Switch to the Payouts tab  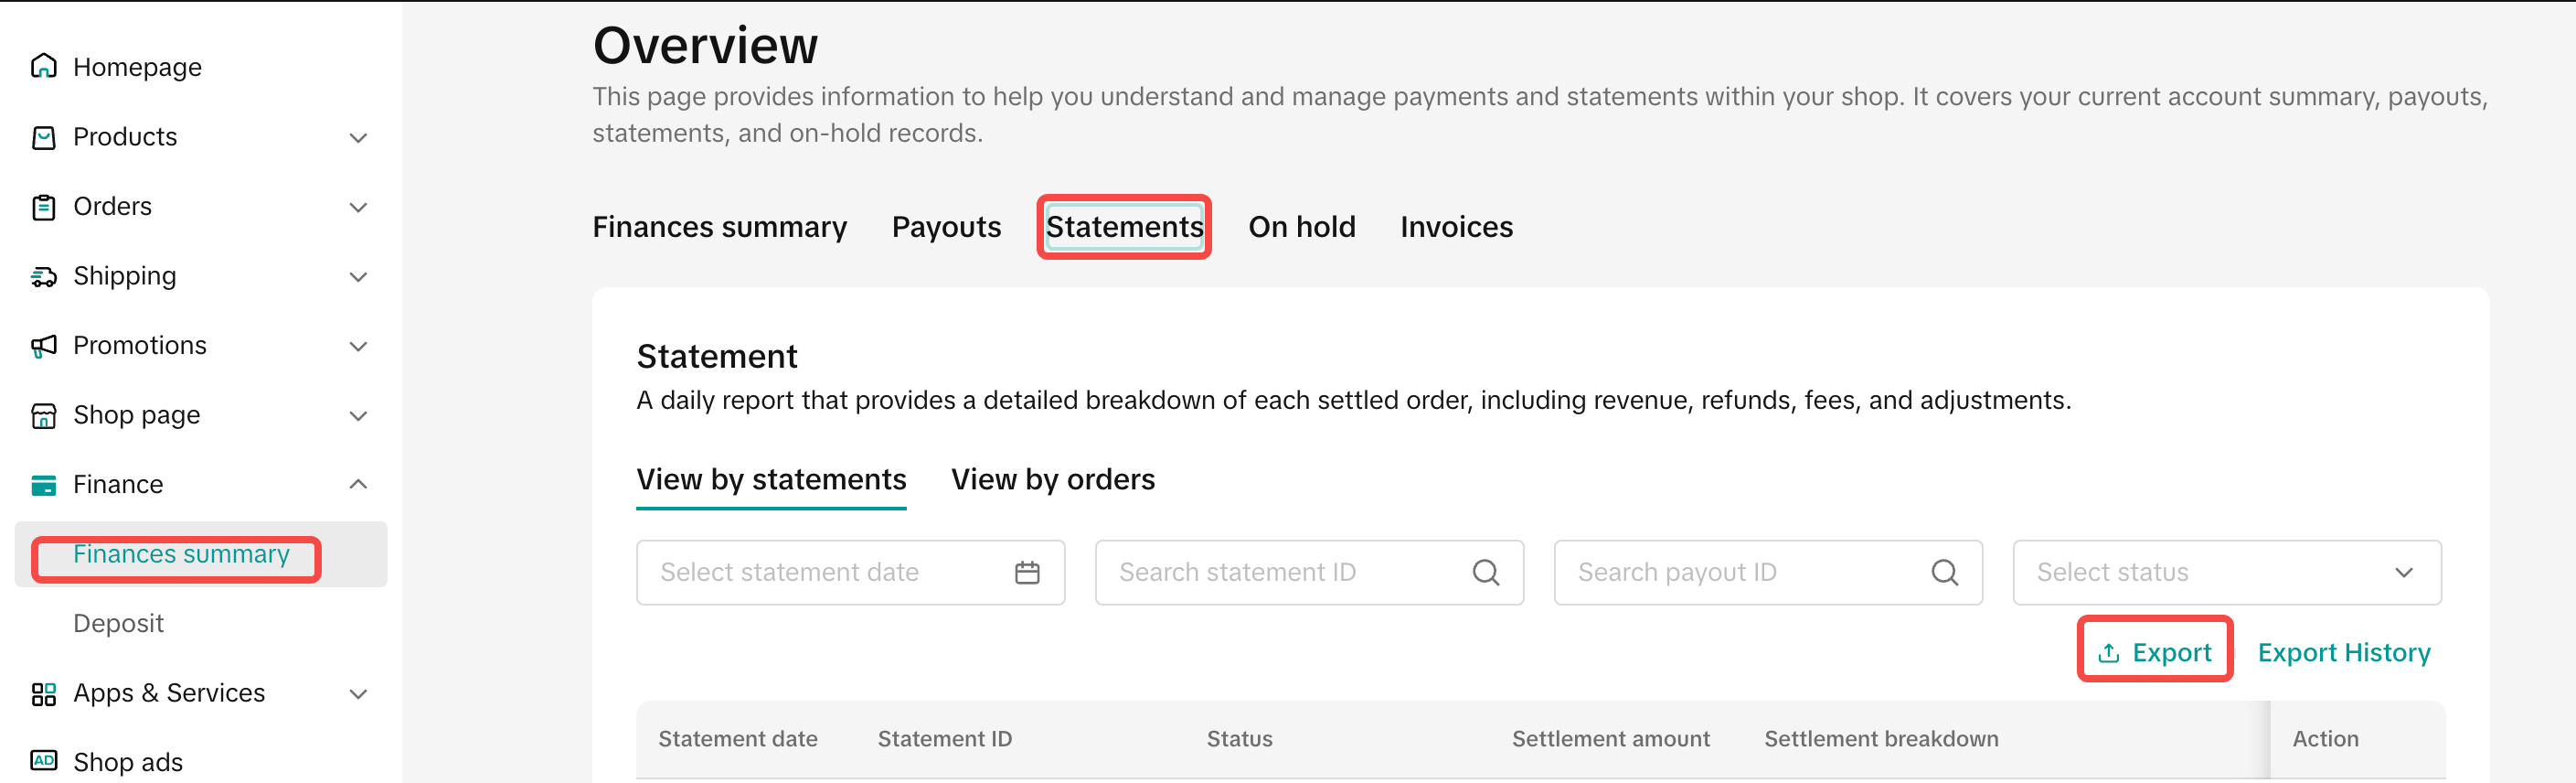coord(945,227)
